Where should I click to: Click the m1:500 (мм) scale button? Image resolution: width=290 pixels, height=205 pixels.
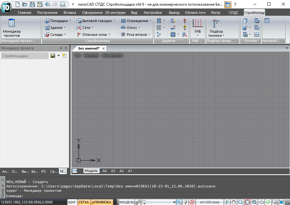[209, 202]
